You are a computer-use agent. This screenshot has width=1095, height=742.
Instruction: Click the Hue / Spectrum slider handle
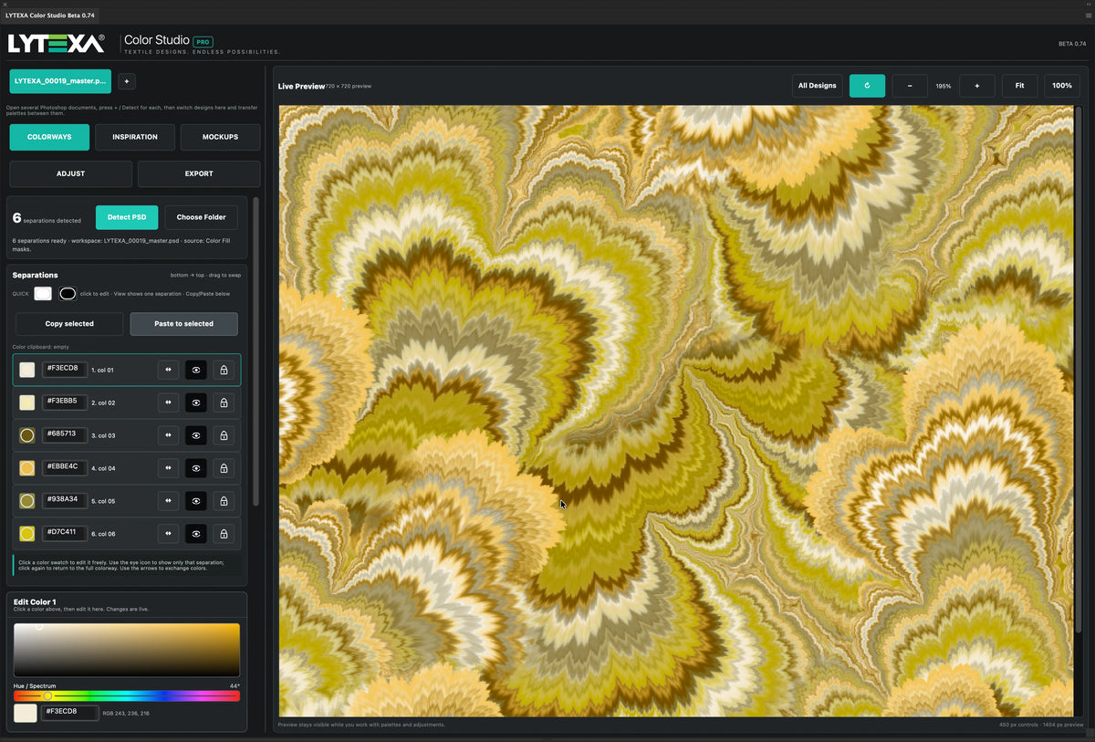[47, 696]
